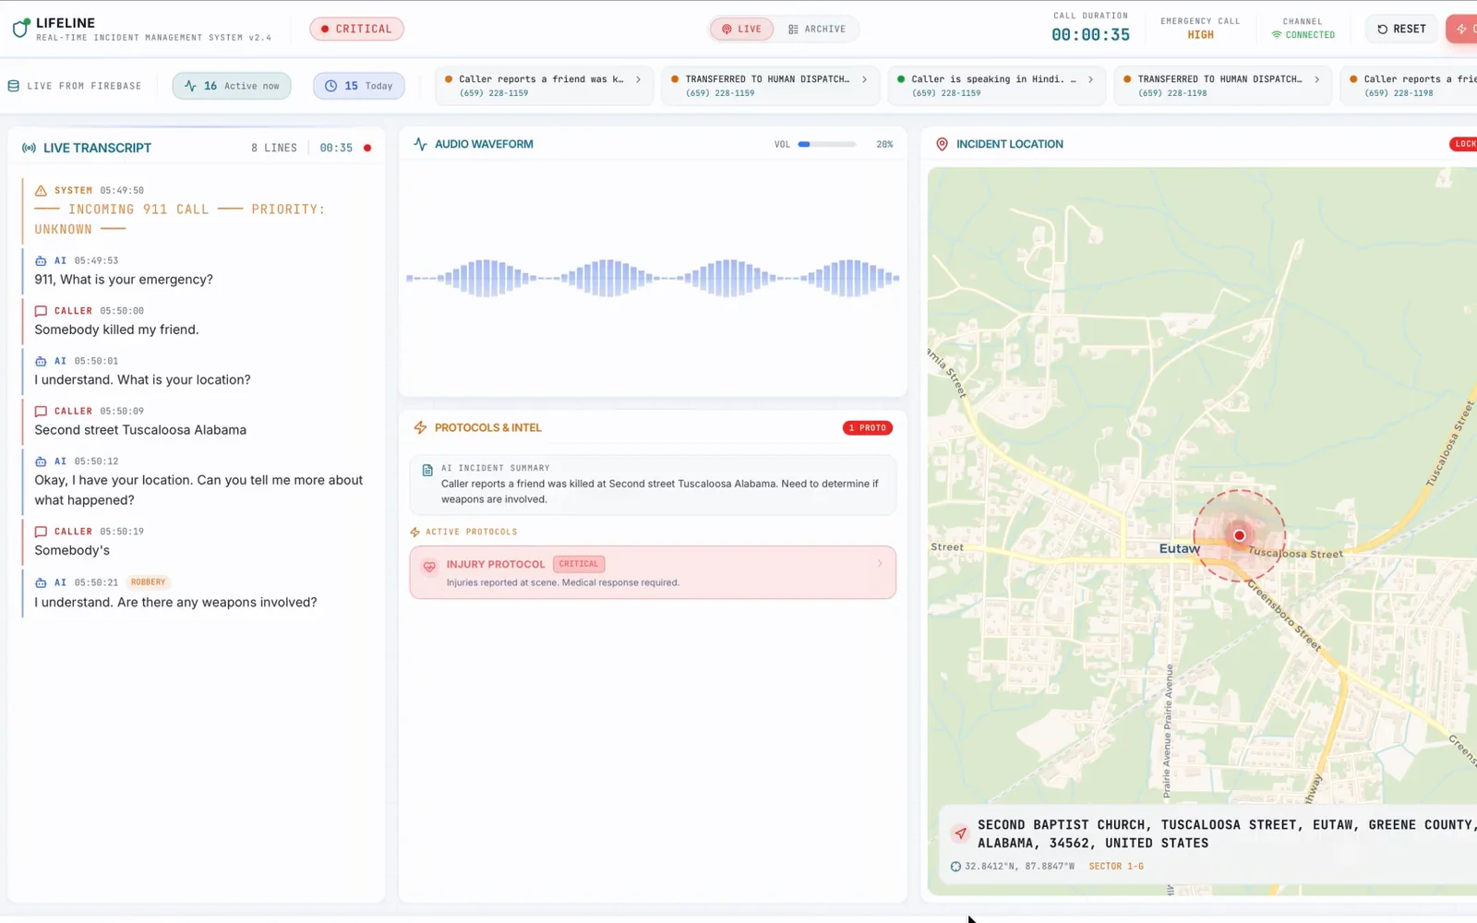
Task: Click the system warning triangle icon
Action: coord(41,190)
